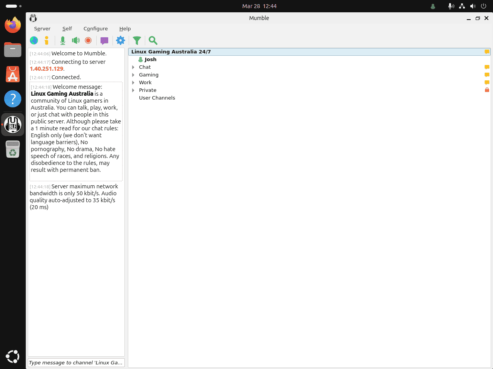The height and width of the screenshot is (369, 493).
Task: Expand the Gaming channel
Action: pyautogui.click(x=133, y=75)
